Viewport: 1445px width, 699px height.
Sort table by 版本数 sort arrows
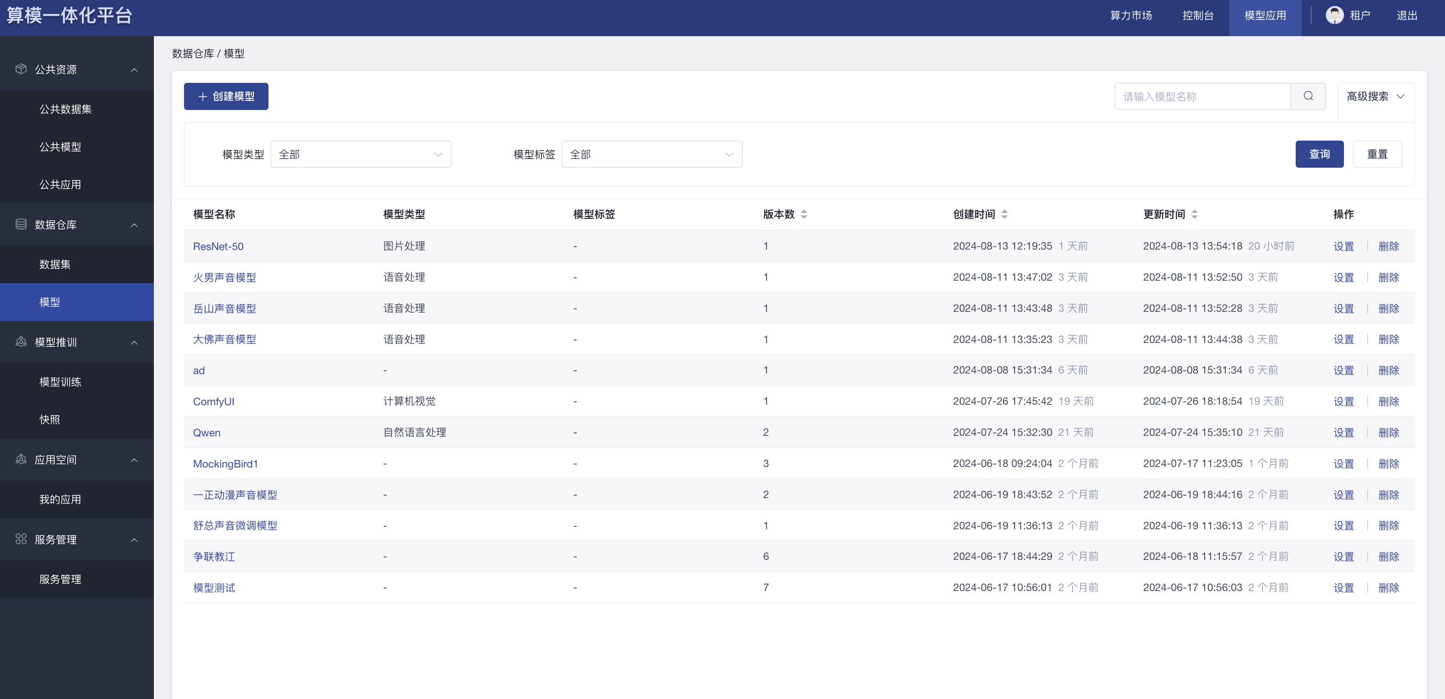click(x=803, y=214)
